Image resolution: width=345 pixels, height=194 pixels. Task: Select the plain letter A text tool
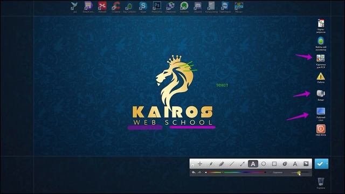[295, 164]
